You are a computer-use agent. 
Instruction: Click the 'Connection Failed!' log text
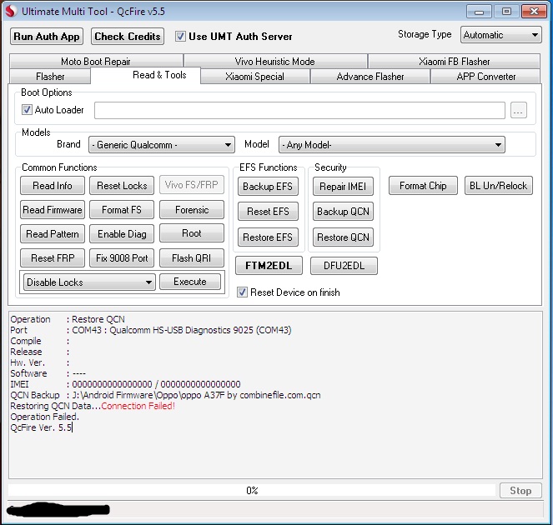[x=138, y=406]
